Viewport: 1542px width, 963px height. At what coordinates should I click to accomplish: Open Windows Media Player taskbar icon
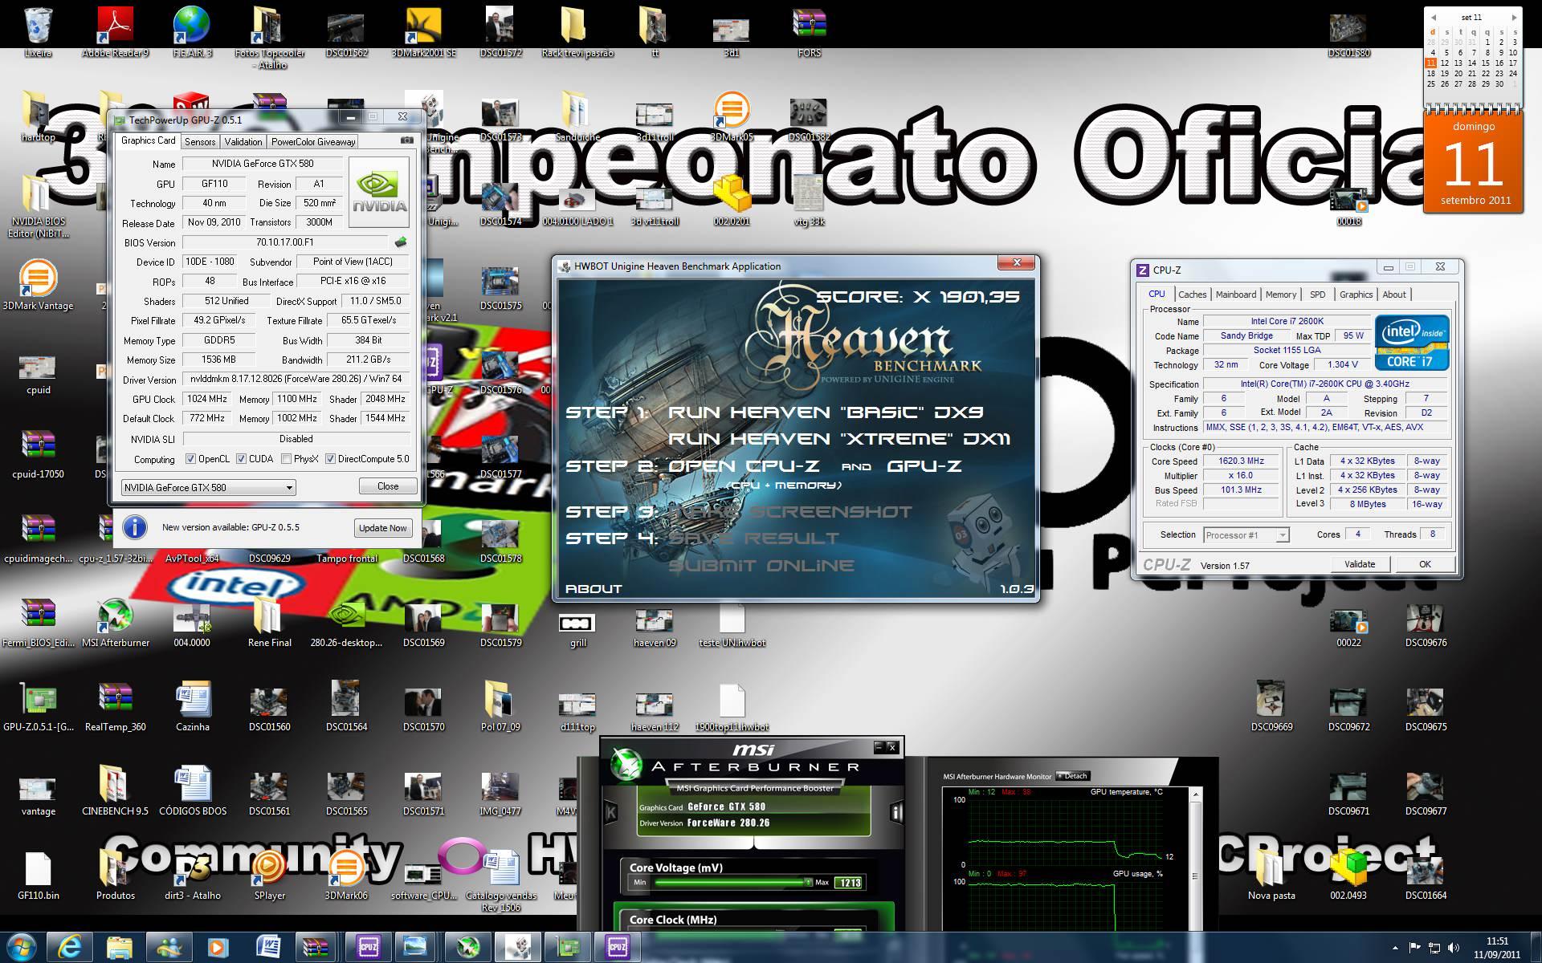pyautogui.click(x=218, y=947)
